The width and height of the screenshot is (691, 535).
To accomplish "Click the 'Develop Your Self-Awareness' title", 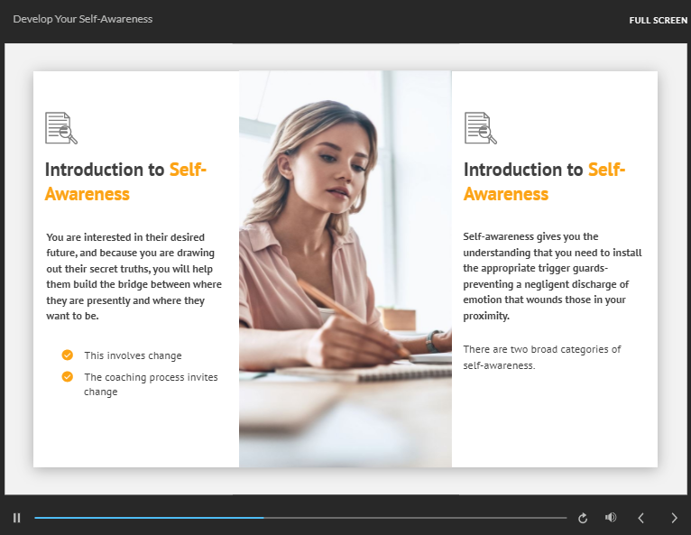I will [83, 19].
